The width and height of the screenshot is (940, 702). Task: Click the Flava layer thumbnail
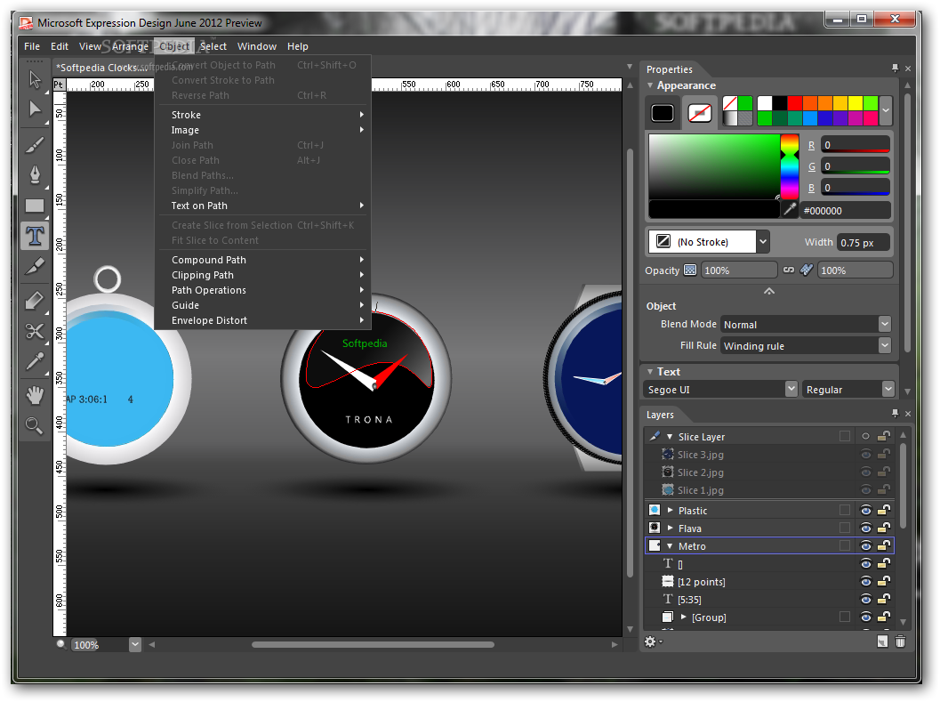pyautogui.click(x=655, y=528)
